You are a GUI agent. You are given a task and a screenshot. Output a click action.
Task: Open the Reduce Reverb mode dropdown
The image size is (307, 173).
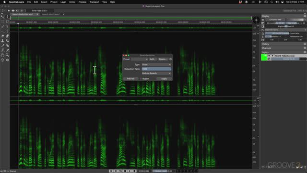[156, 74]
